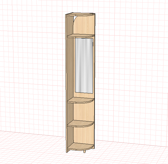Click the bottom rounded base shelf

pos(81,147)
